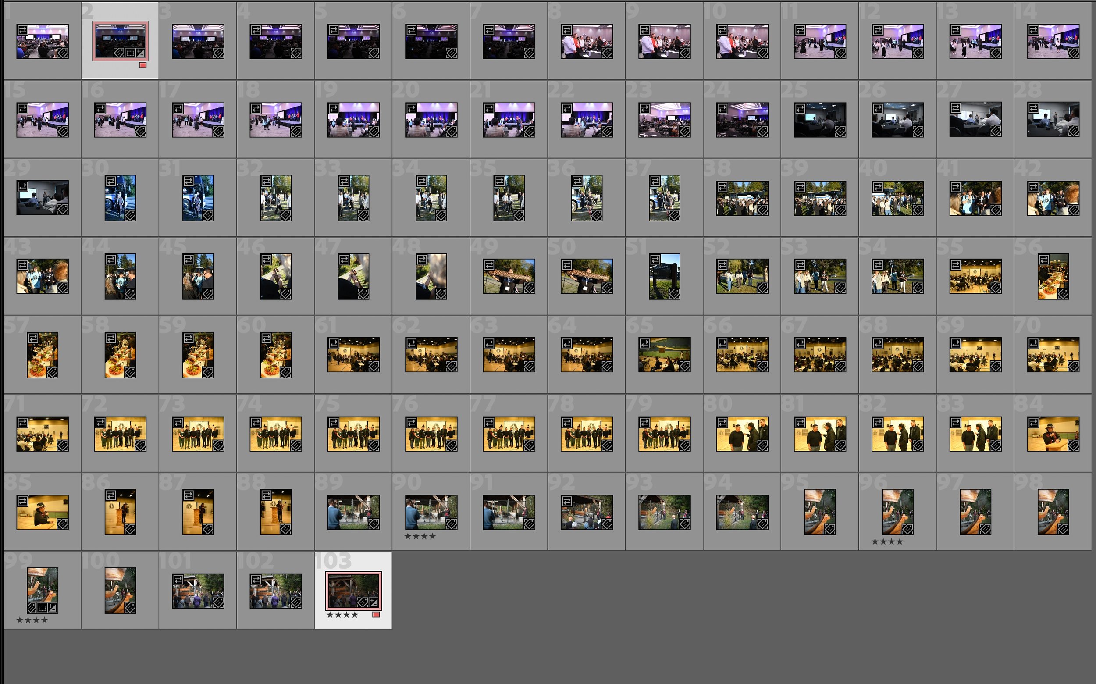This screenshot has height=684, width=1096.
Task: Click the metadata sync badge on photo 84
Action: [x=1033, y=423]
